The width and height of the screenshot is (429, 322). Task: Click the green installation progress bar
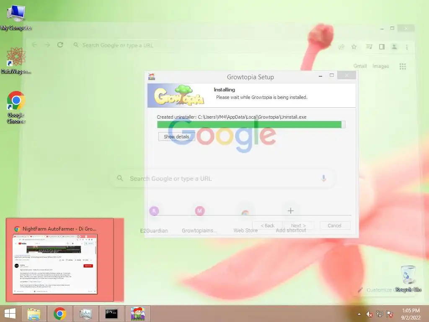coord(251,124)
